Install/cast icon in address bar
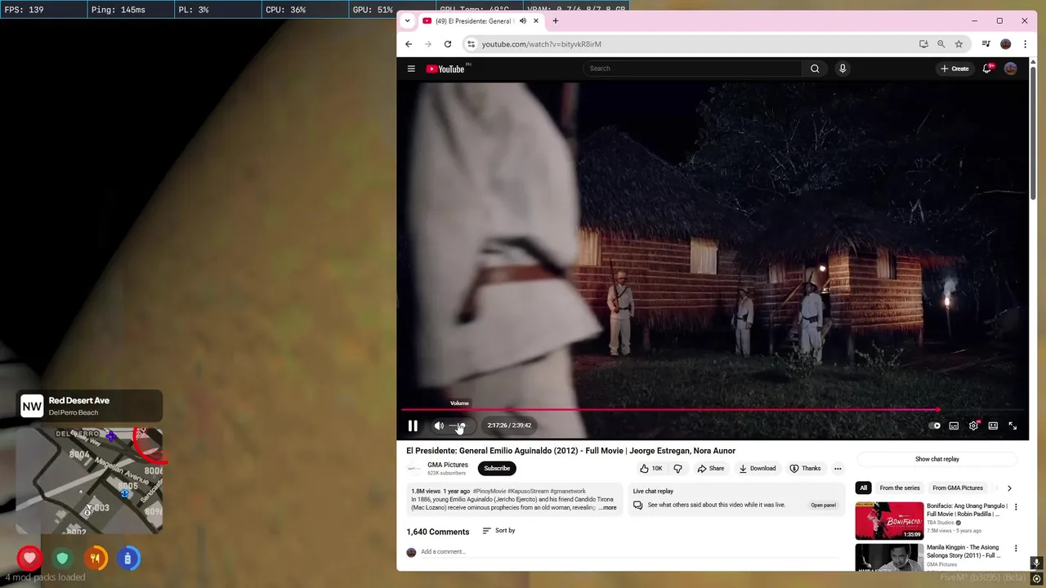 click(x=923, y=44)
